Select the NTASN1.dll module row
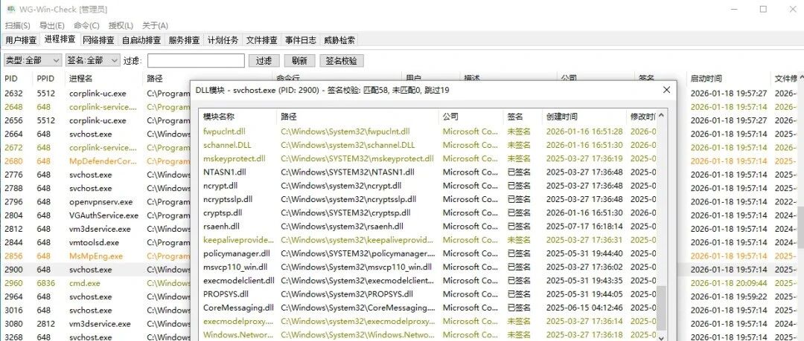804x341 pixels. [x=428, y=172]
